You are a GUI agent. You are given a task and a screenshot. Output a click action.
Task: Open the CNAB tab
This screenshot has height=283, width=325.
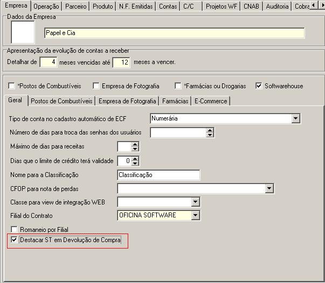point(251,6)
